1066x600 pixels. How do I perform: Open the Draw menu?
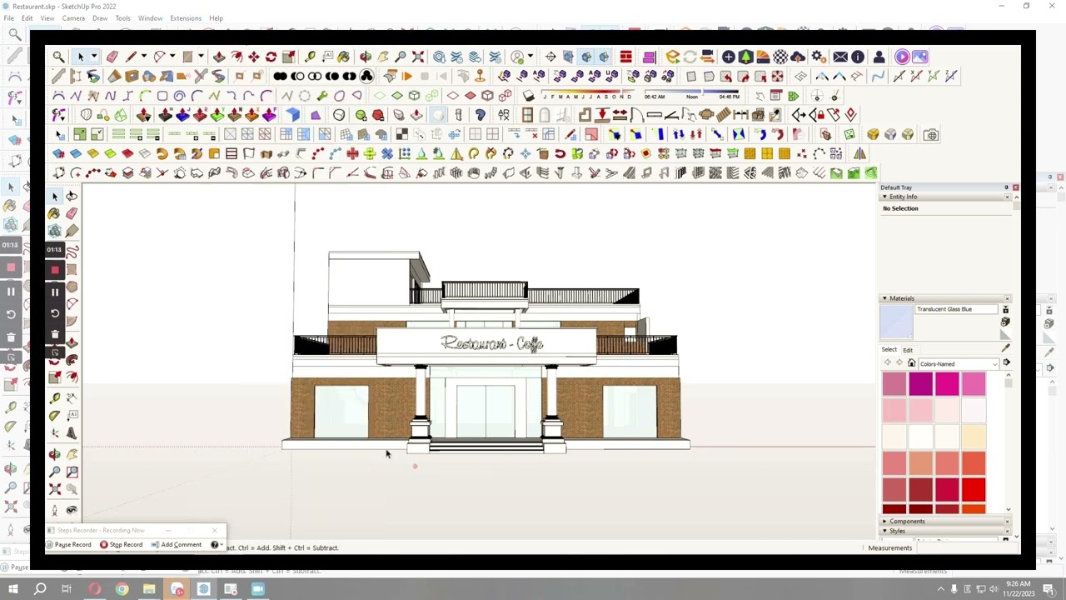[100, 18]
